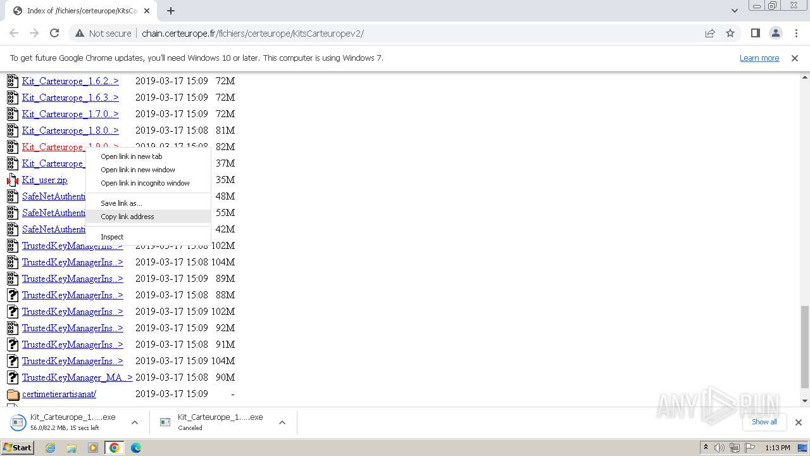Go forward with the forward arrow

point(34,33)
